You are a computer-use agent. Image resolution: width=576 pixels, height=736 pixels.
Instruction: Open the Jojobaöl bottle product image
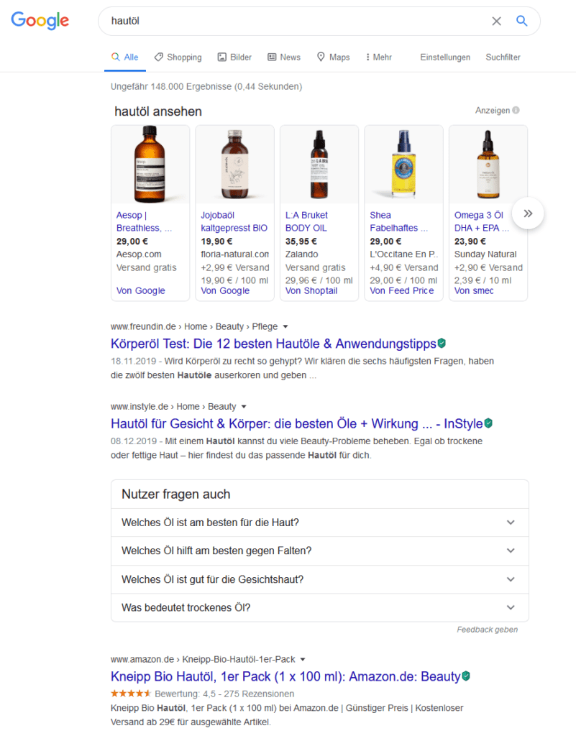[x=234, y=165]
